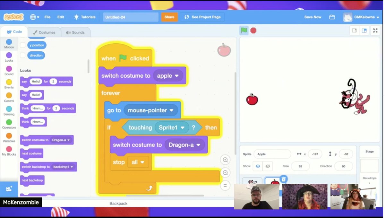Delete the selected Apple sprite trash icon

point(283,179)
